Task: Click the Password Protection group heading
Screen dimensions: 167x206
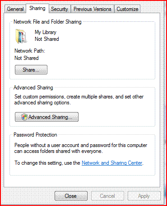Action: coord(35,135)
